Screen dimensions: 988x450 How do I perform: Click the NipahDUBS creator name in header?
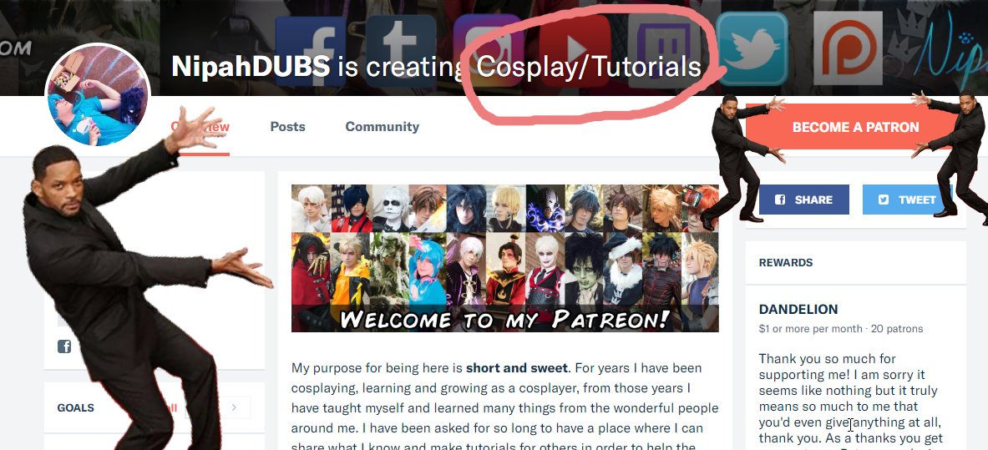pos(251,66)
